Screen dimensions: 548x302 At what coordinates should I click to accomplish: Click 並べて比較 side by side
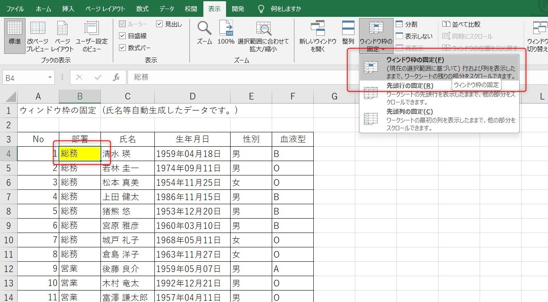click(x=461, y=24)
